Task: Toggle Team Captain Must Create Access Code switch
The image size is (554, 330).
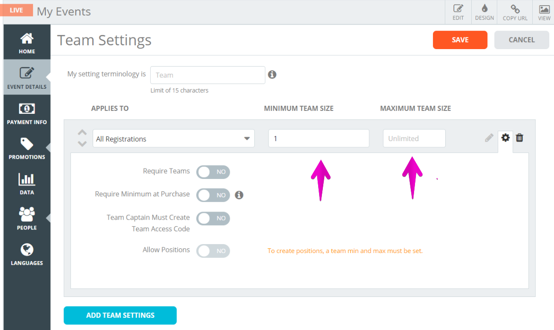Action: click(x=213, y=218)
